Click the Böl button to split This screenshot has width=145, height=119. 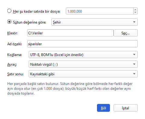(103, 108)
